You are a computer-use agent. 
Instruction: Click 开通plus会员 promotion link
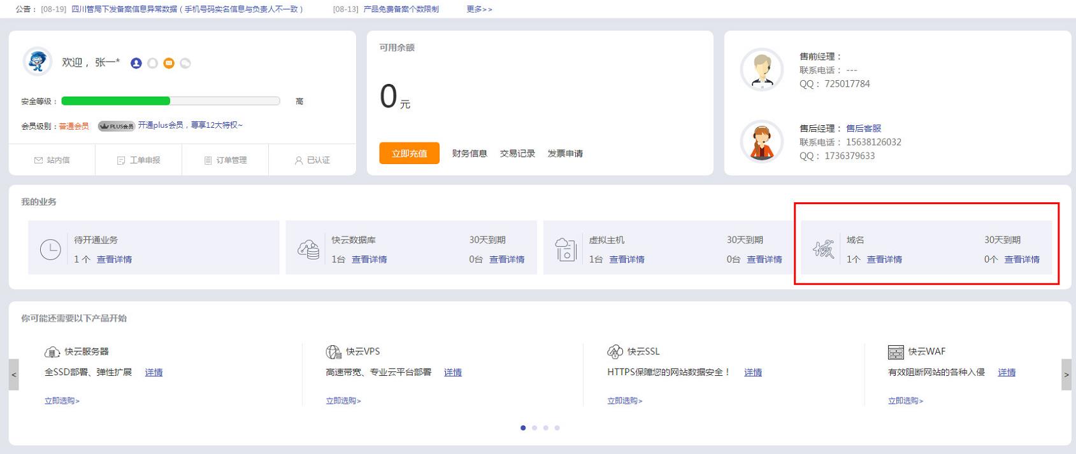(190, 125)
